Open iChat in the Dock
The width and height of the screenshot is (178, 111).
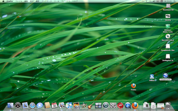(40, 105)
